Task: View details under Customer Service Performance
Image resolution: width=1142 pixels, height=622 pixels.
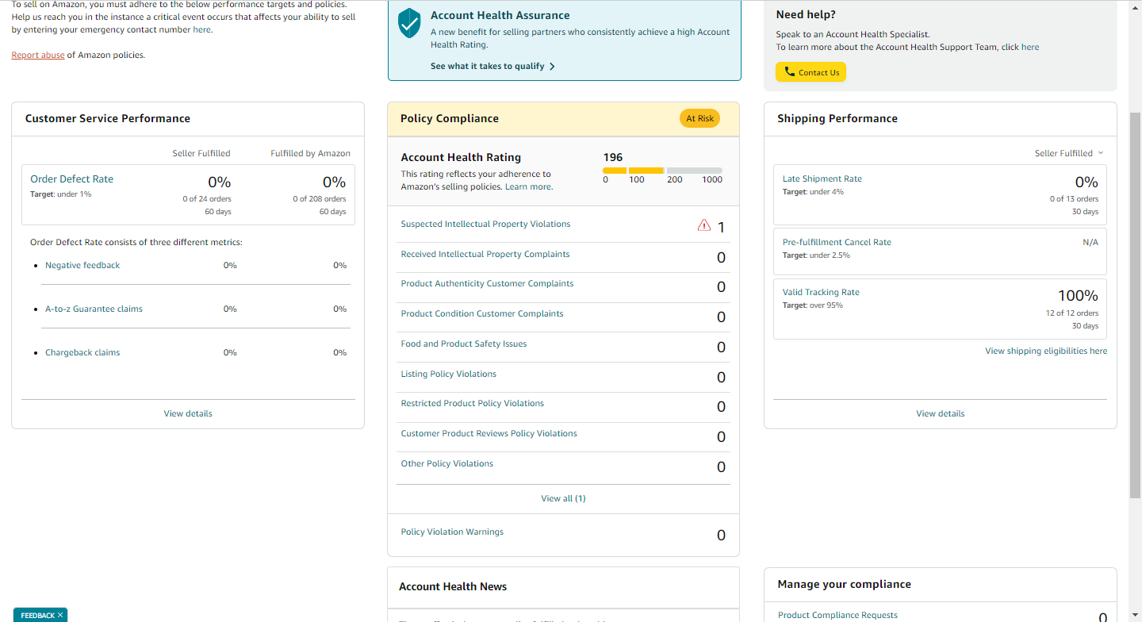Action: click(x=188, y=413)
